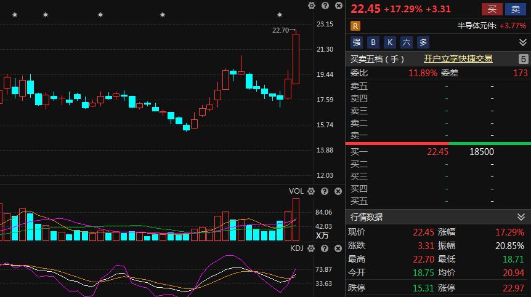
Task: Click the latest tall volume bar
Action: pyautogui.click(x=296, y=220)
